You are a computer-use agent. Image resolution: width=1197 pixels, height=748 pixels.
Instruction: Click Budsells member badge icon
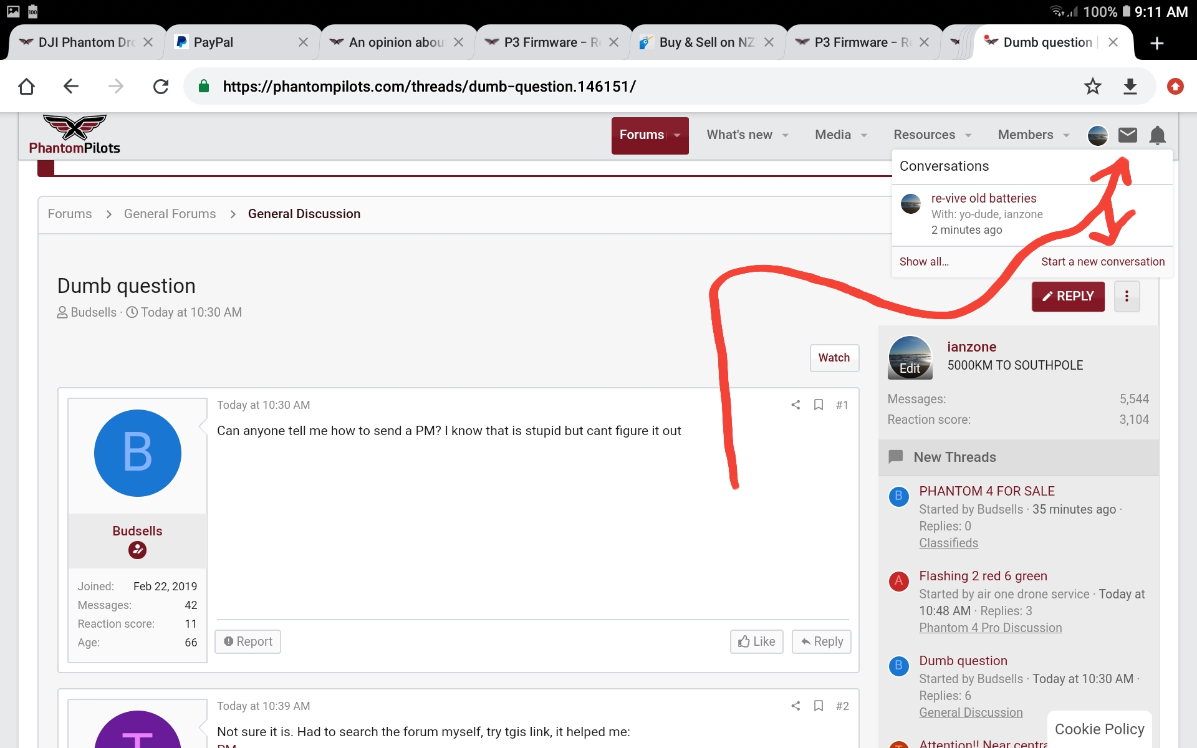coord(137,550)
